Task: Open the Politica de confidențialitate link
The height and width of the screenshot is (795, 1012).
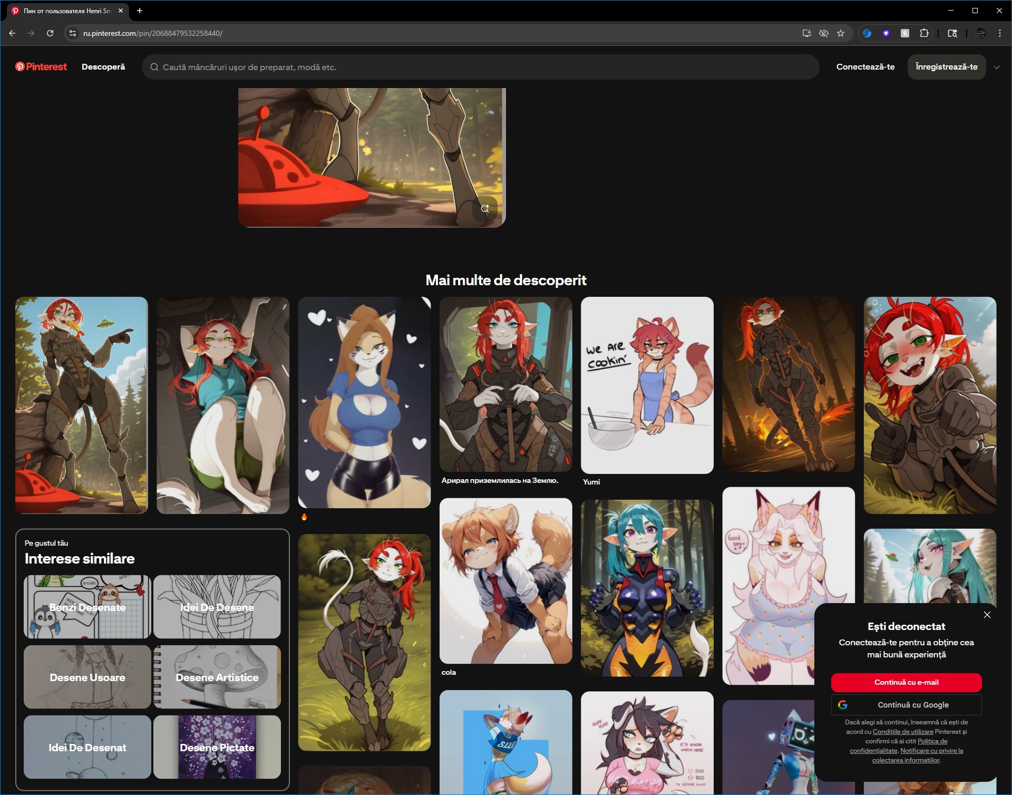Action: pos(932,741)
